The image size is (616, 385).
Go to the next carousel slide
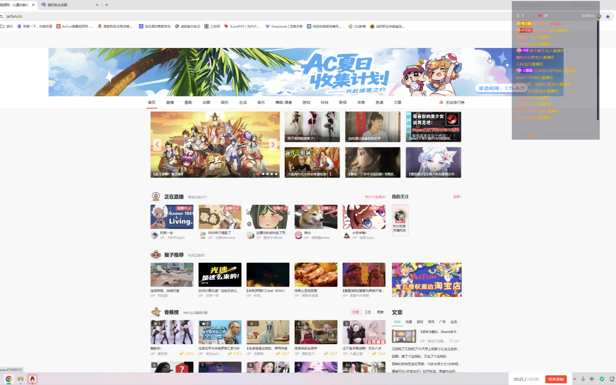(273, 144)
